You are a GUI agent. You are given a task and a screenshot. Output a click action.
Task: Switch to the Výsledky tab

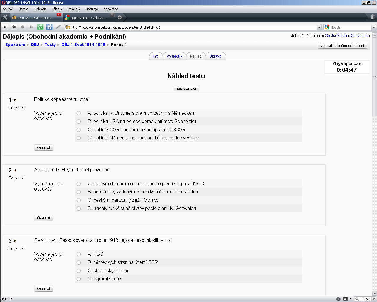coord(174,56)
